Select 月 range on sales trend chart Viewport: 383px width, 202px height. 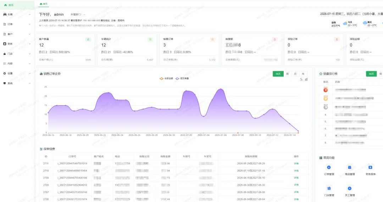coord(295,74)
